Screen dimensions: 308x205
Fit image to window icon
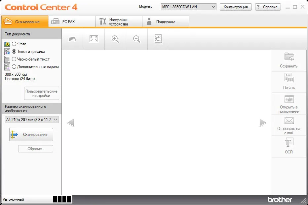pos(94,39)
